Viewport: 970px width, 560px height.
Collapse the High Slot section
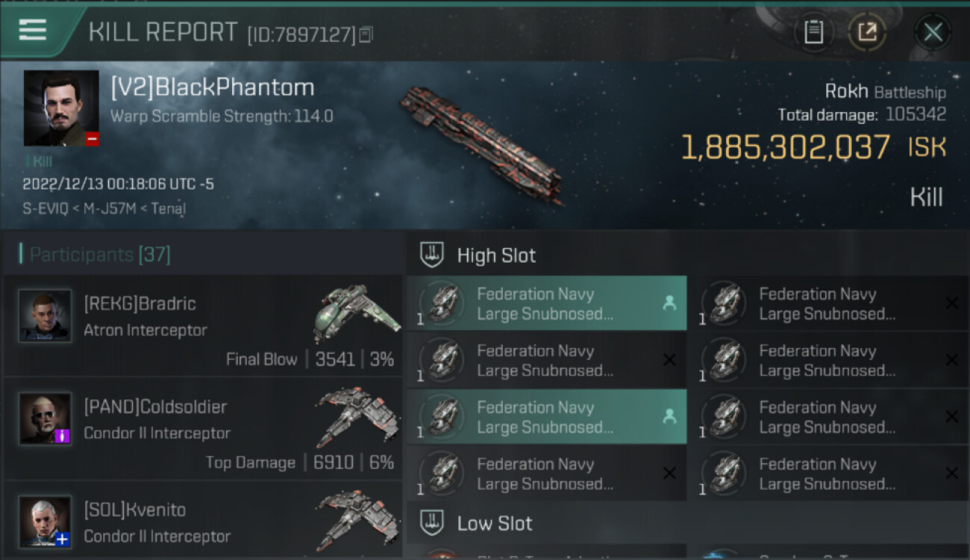[496, 255]
